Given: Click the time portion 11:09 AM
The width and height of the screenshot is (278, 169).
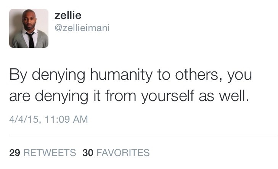Looking at the screenshot, I should 66,119.
